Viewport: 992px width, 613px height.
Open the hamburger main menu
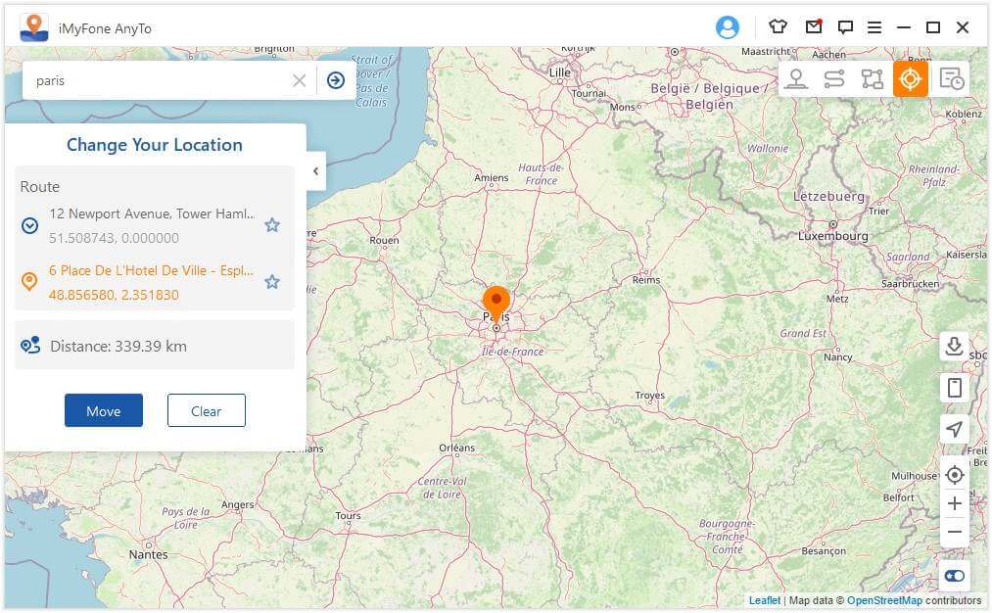[x=874, y=27]
